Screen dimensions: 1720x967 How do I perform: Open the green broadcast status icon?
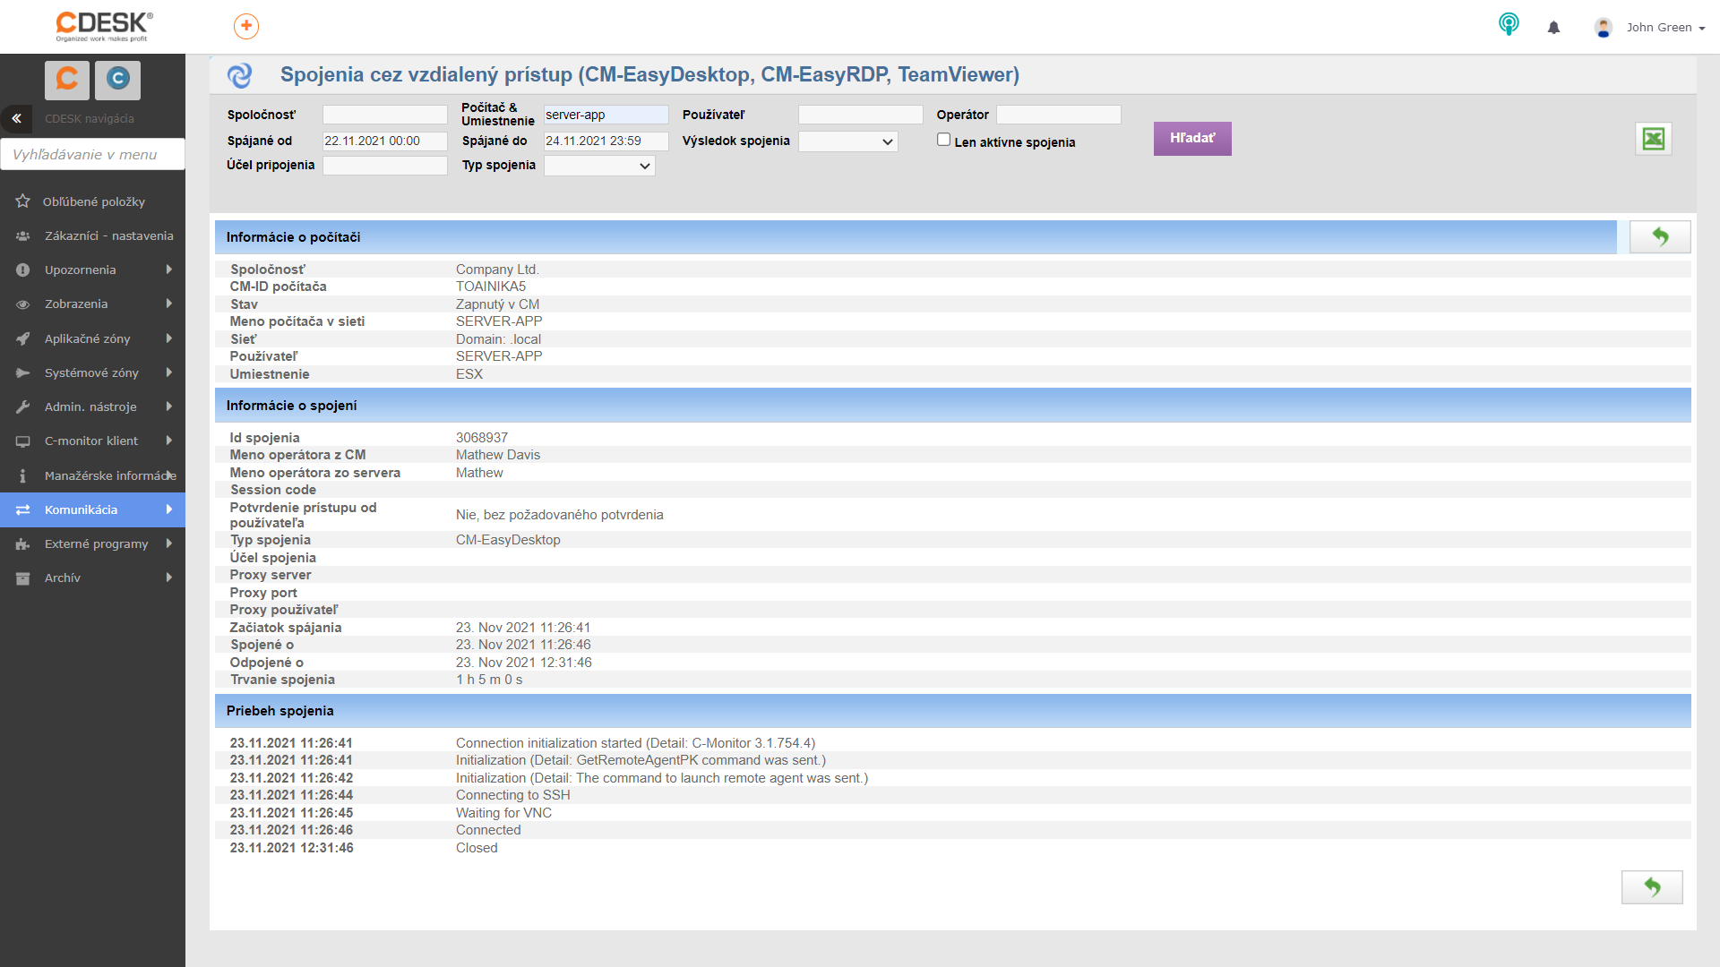pyautogui.click(x=1509, y=24)
